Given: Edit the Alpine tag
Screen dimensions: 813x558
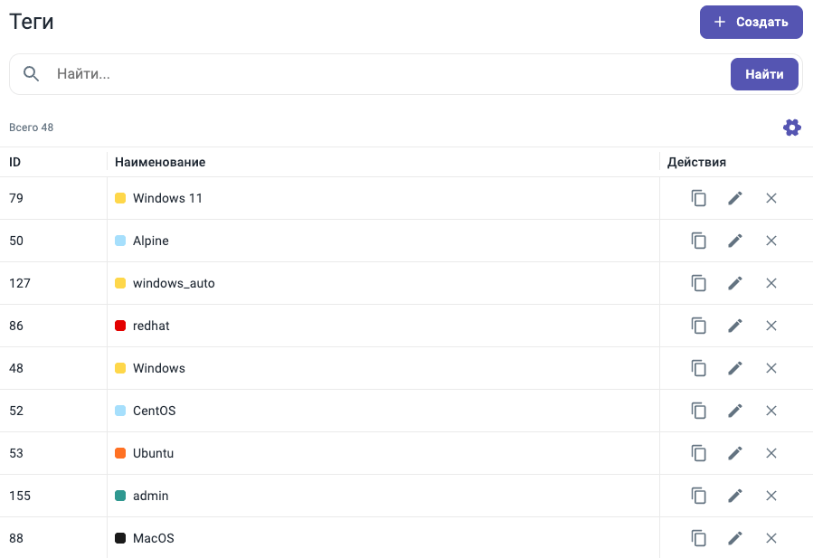Looking at the screenshot, I should pos(734,241).
